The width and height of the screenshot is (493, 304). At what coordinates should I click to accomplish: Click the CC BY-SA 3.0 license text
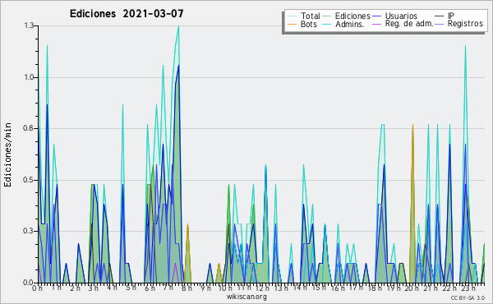tap(468, 297)
